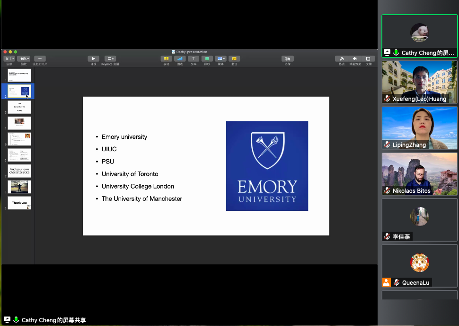Click muted mic icon on Nikolaos Bitos tile
The width and height of the screenshot is (459, 326).
pyautogui.click(x=387, y=190)
